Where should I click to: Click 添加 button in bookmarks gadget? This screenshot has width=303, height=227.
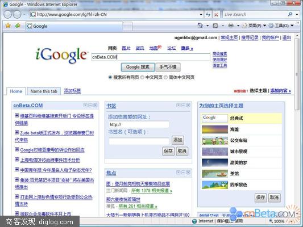(x=178, y=140)
